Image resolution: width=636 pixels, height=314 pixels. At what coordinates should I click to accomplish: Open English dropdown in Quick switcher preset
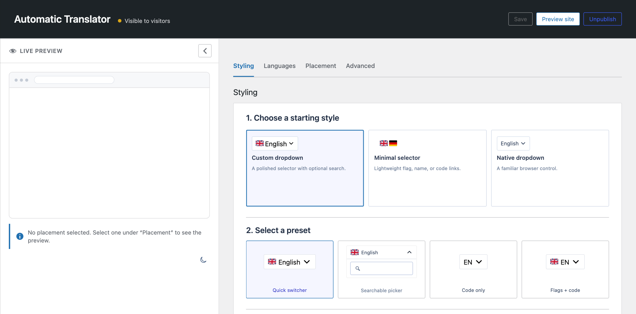[290, 262]
